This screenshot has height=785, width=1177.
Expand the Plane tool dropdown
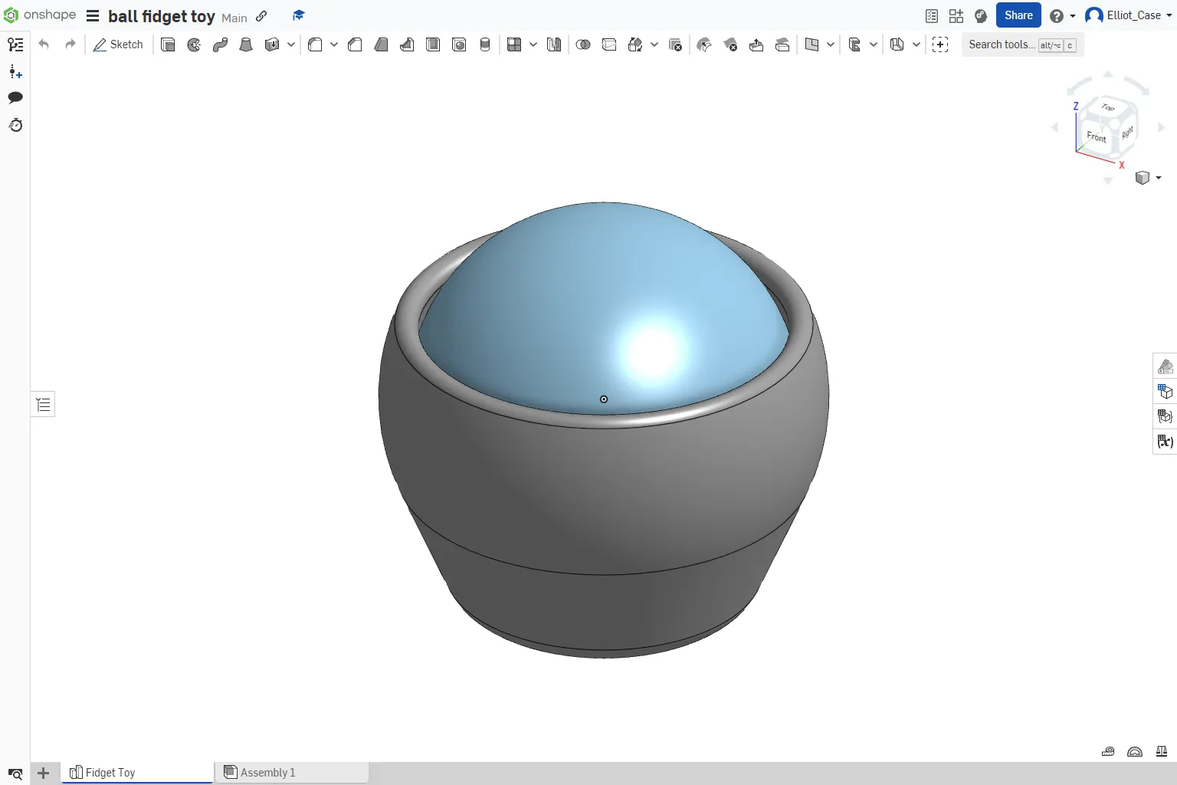pyautogui.click(x=831, y=44)
